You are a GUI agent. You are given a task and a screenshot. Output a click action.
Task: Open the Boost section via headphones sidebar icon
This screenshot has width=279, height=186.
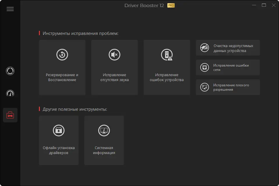tap(10, 93)
